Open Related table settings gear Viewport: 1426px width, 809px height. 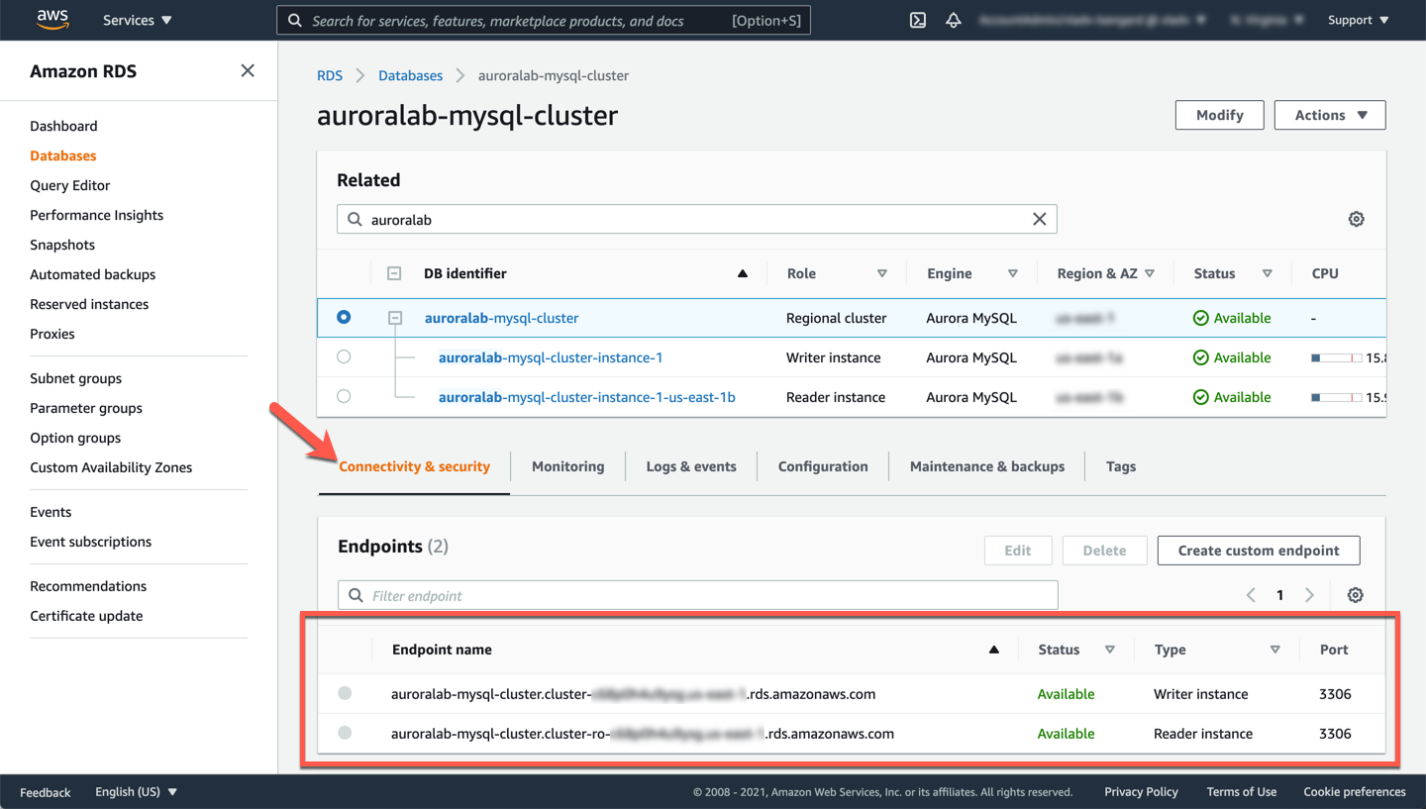click(1356, 219)
